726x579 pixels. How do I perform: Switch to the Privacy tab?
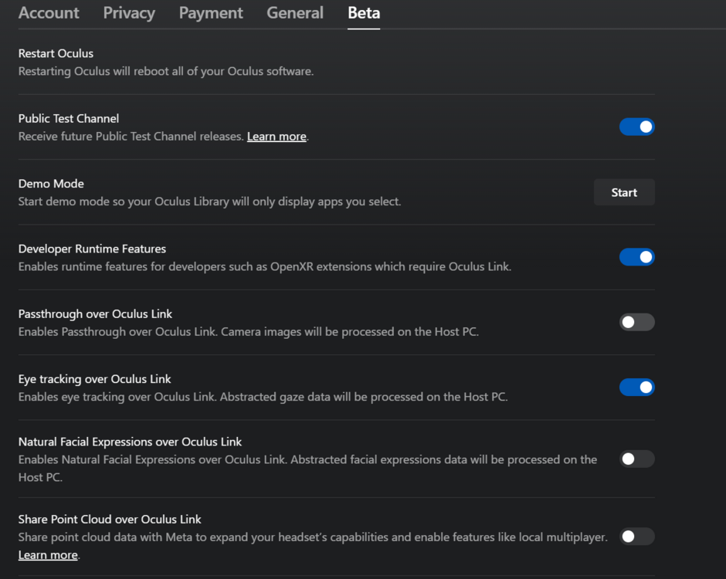[129, 13]
